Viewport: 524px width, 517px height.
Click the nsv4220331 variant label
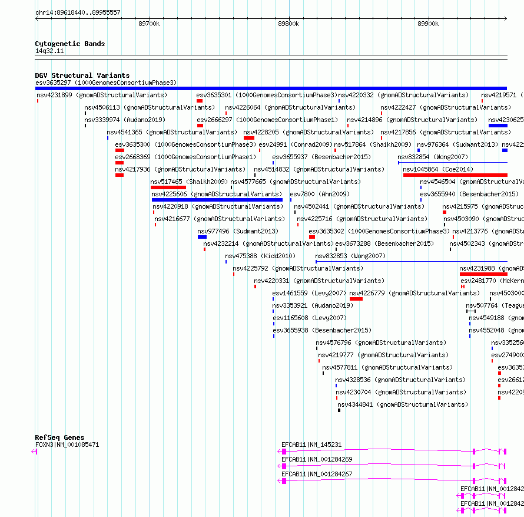[x=319, y=281]
